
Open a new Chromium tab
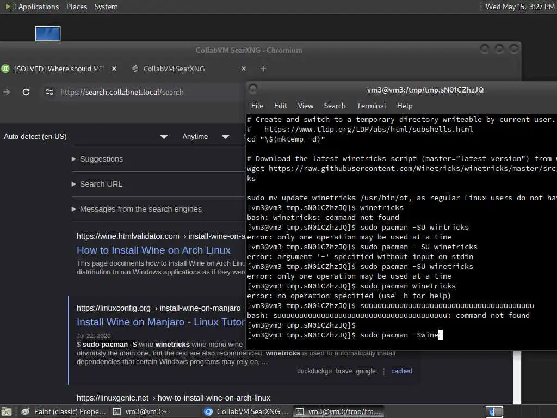pos(263,69)
